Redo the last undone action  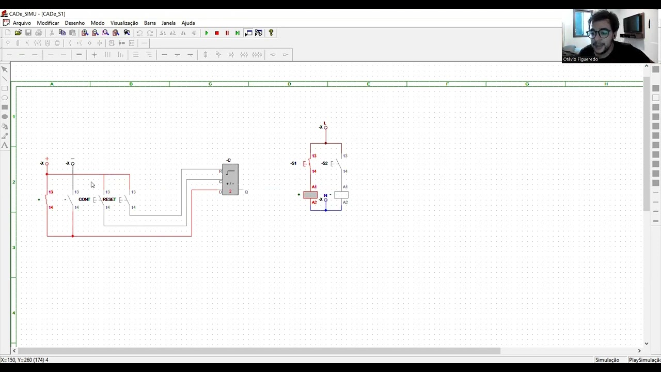click(150, 33)
